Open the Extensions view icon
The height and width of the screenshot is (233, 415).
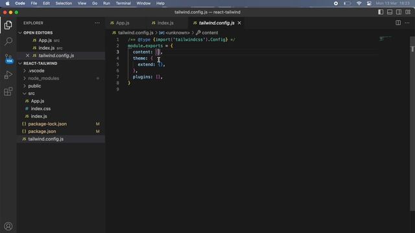pos(8,92)
